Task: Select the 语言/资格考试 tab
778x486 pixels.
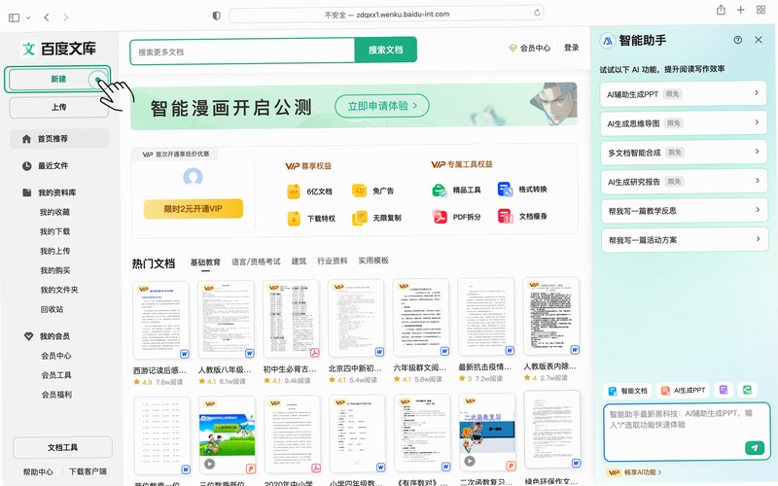Action: click(x=256, y=261)
